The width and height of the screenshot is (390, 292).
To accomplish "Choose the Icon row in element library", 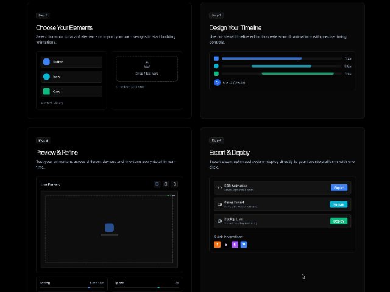I will (71, 77).
